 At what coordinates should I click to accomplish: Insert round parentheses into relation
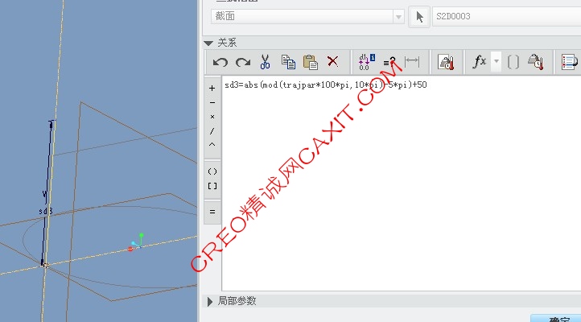(212, 171)
